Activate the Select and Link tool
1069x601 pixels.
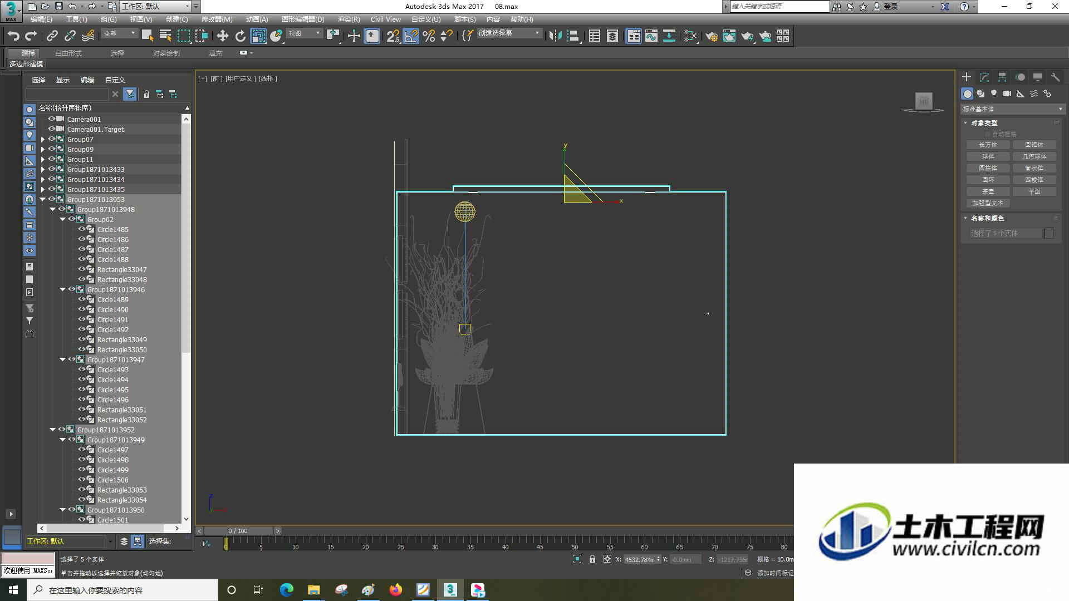click(52, 36)
